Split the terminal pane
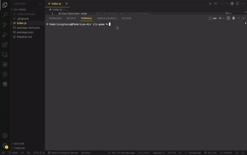Screen dimensions: 247x155 [x=228, y=18]
